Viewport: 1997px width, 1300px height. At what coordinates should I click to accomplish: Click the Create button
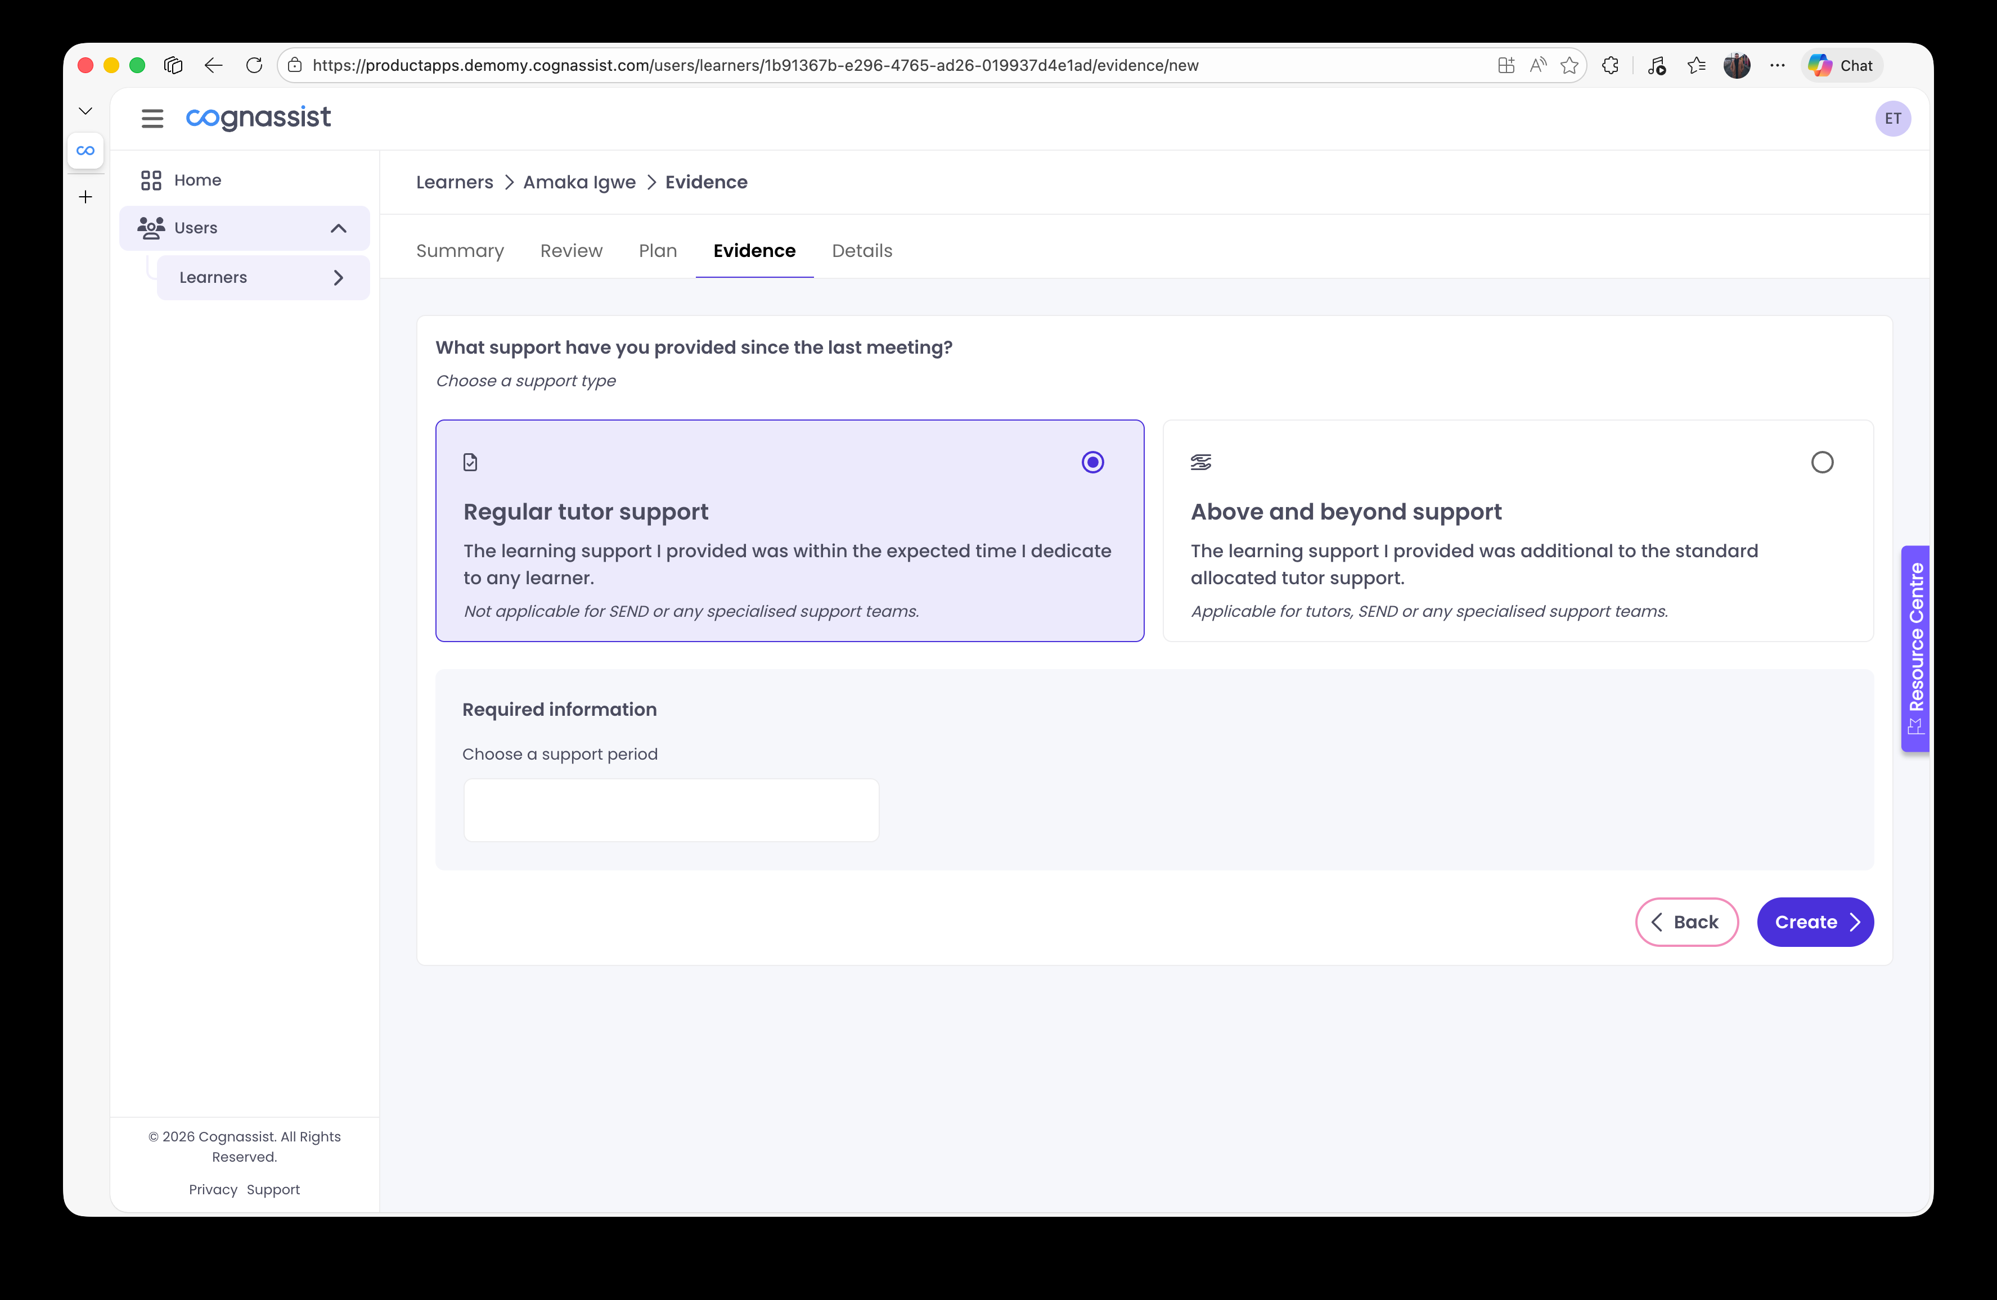tap(1815, 922)
